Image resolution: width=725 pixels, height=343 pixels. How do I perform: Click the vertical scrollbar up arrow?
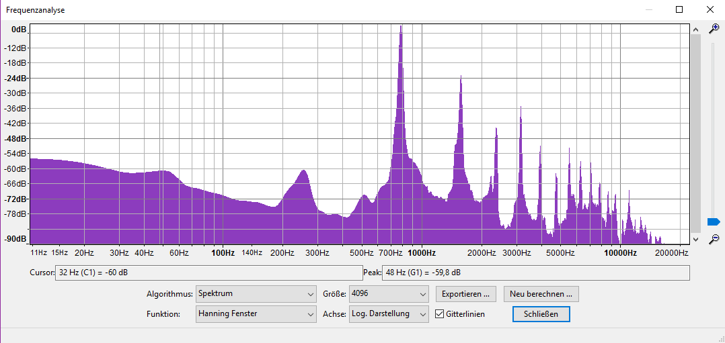point(695,30)
